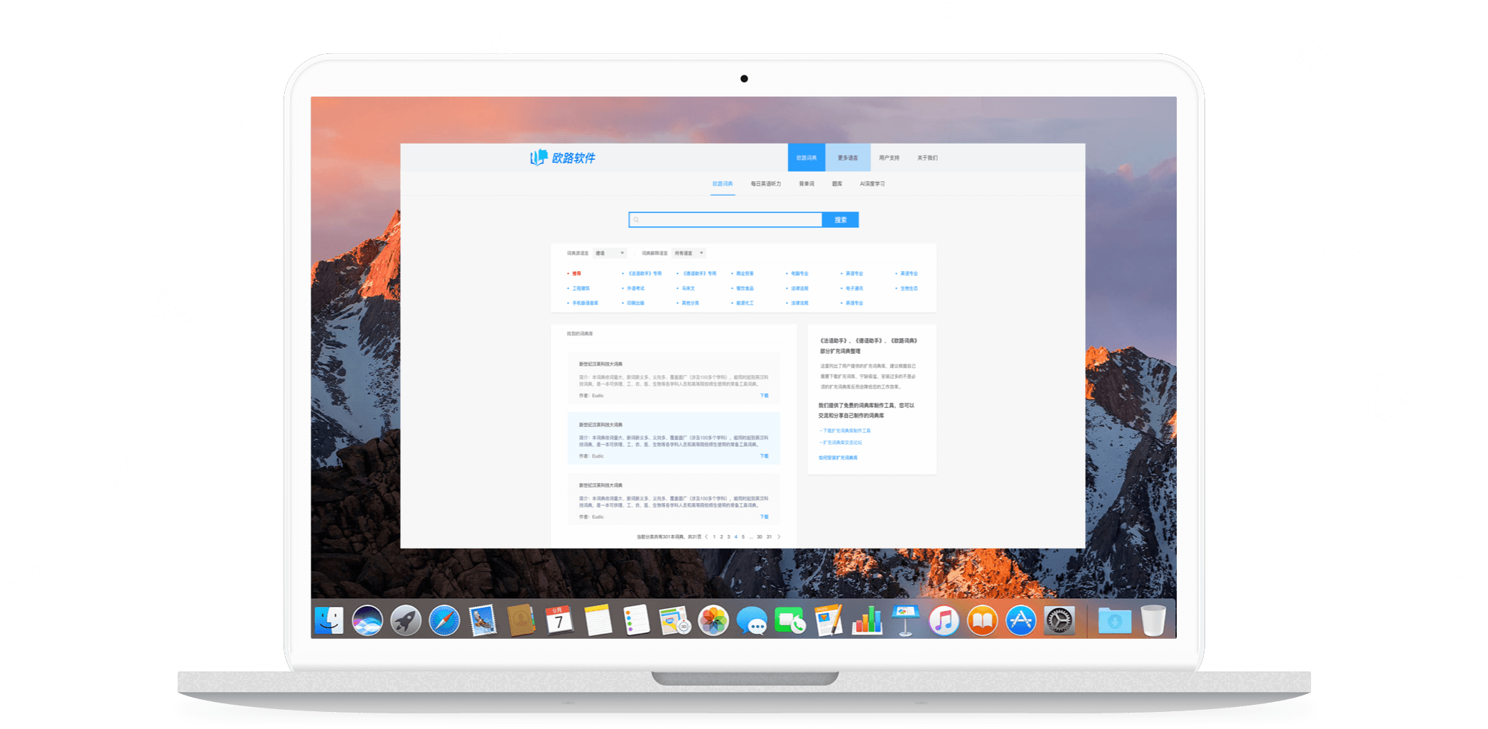Select 欧路词典 in the top blue navigation
The width and height of the screenshot is (1488, 729).
pyautogui.click(x=807, y=158)
